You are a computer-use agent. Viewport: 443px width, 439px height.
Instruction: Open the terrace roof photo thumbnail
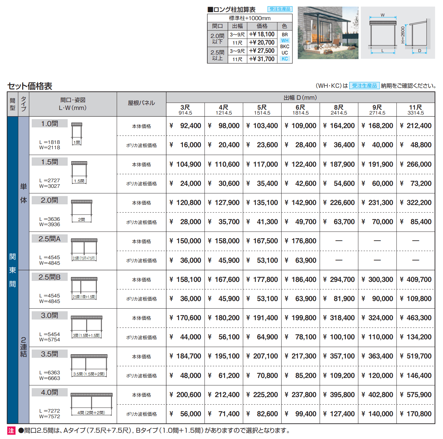[x=328, y=33]
